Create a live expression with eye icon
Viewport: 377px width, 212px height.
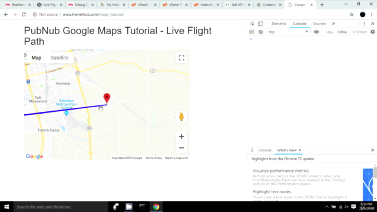click(x=316, y=32)
